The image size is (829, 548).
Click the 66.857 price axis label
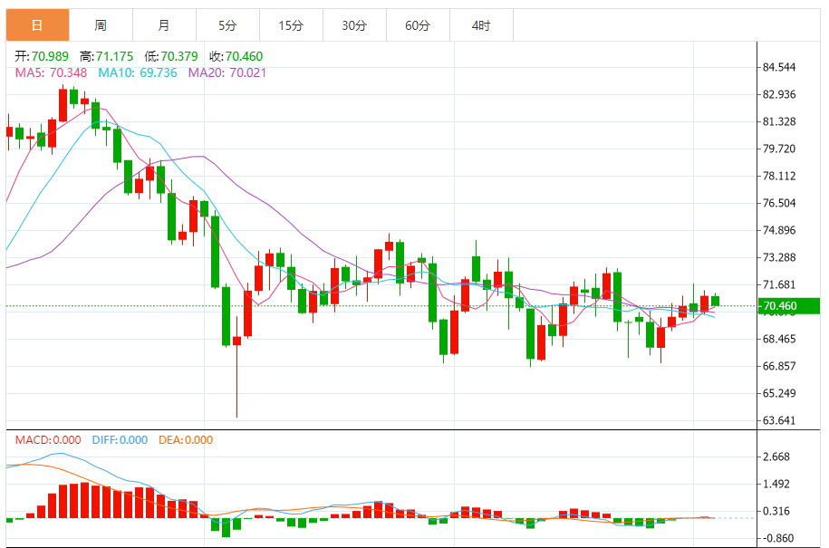(779, 366)
